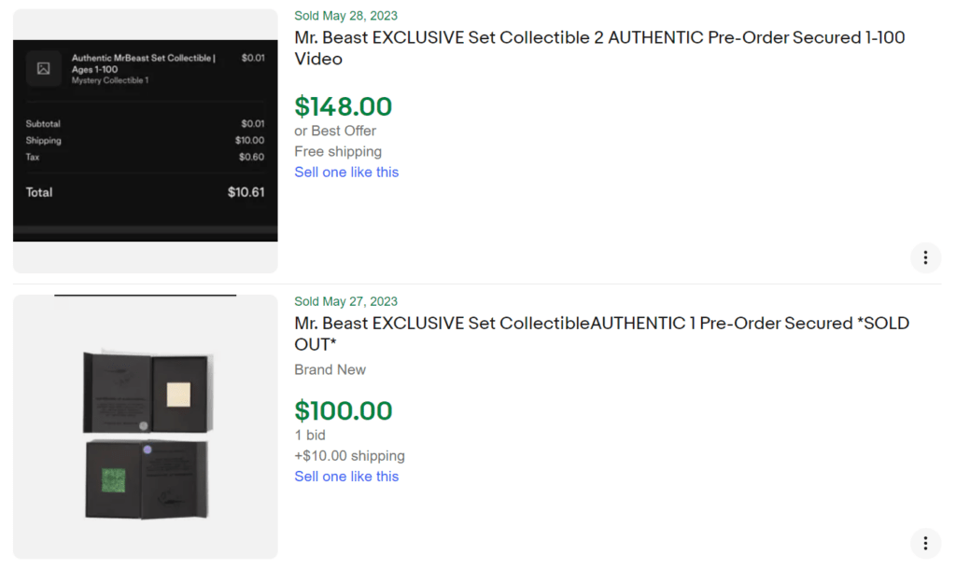
Task: Click the Sold May 28, 2023 label
Action: [345, 15]
